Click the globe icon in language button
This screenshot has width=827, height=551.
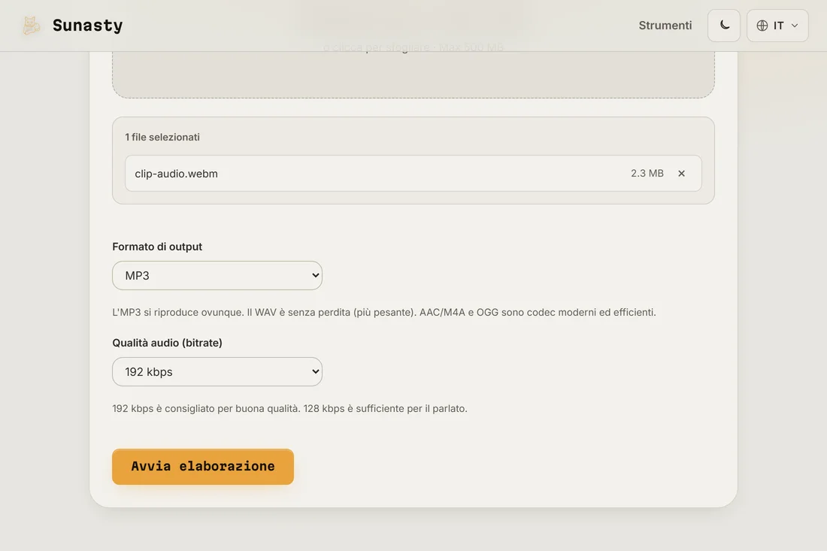762,26
